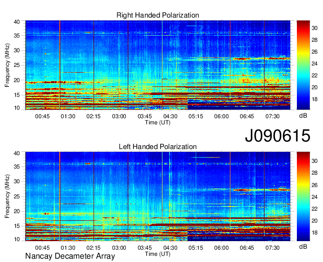Click the 40 MHz tick of Right Handed plot
This screenshot has width=323, height=262.
(x=17, y=22)
